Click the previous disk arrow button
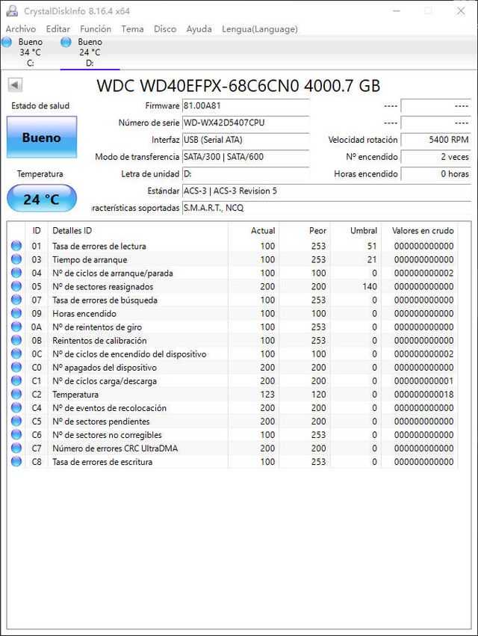 [15, 85]
